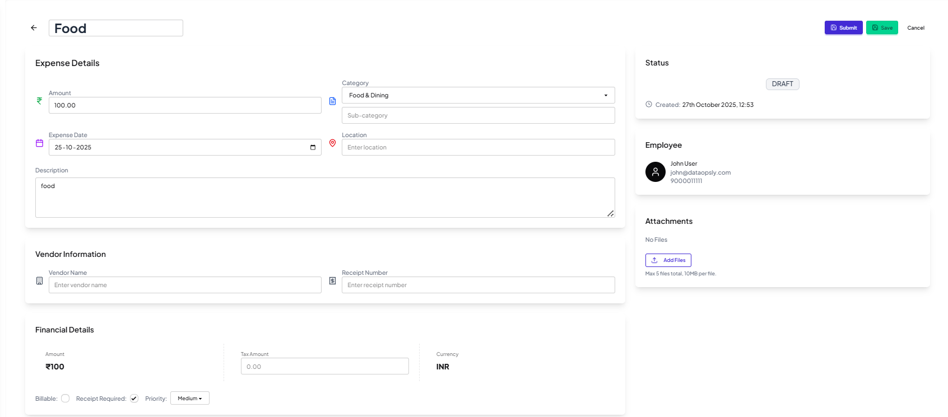Click the receipt icon beside Receipt Number
This screenshot has width=948, height=417.
click(x=332, y=281)
